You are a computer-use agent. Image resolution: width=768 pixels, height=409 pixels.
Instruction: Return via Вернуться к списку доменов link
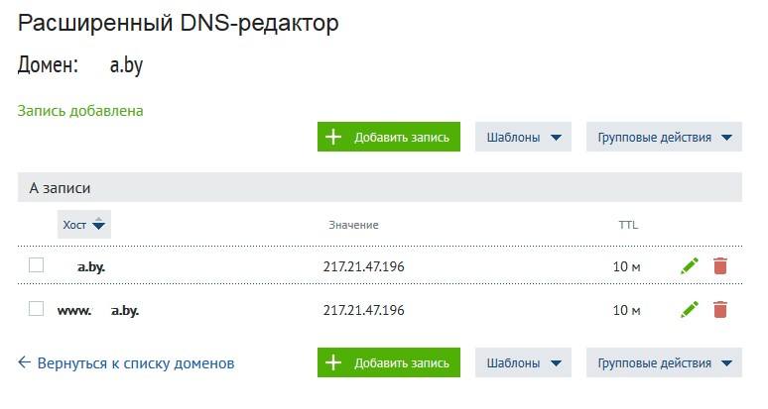coord(136,363)
